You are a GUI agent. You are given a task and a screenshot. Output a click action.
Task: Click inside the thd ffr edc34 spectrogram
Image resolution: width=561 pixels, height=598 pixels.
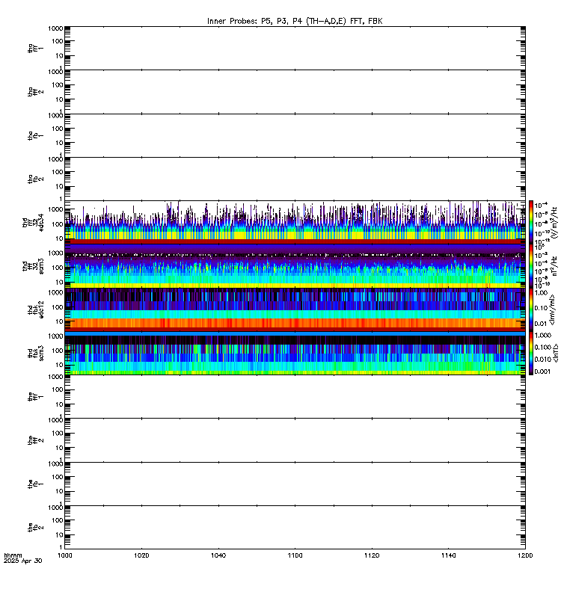tap(295, 222)
